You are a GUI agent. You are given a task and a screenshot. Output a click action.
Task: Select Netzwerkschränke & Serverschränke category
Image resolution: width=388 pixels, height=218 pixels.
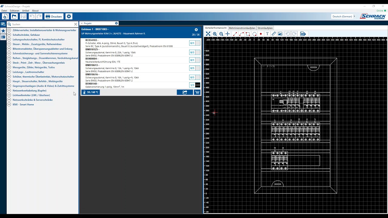point(33,100)
